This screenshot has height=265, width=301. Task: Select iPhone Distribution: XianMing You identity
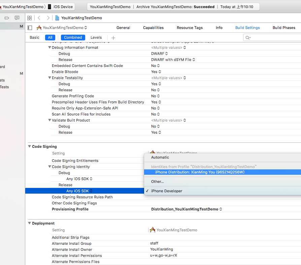click(223, 172)
